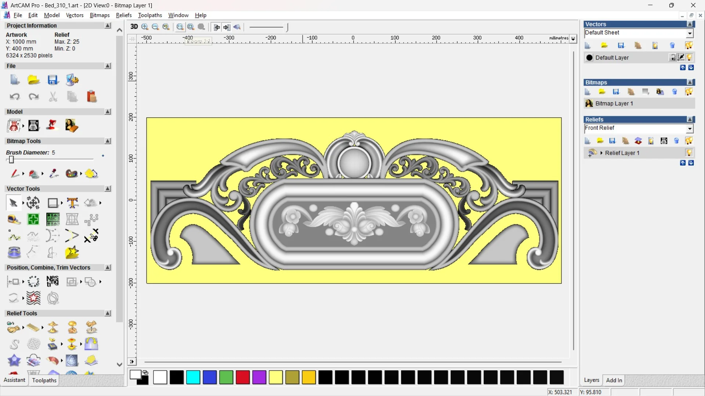Screen dimensions: 705x396
Task: Open the Front Relief dropdown
Action: tap(690, 129)
